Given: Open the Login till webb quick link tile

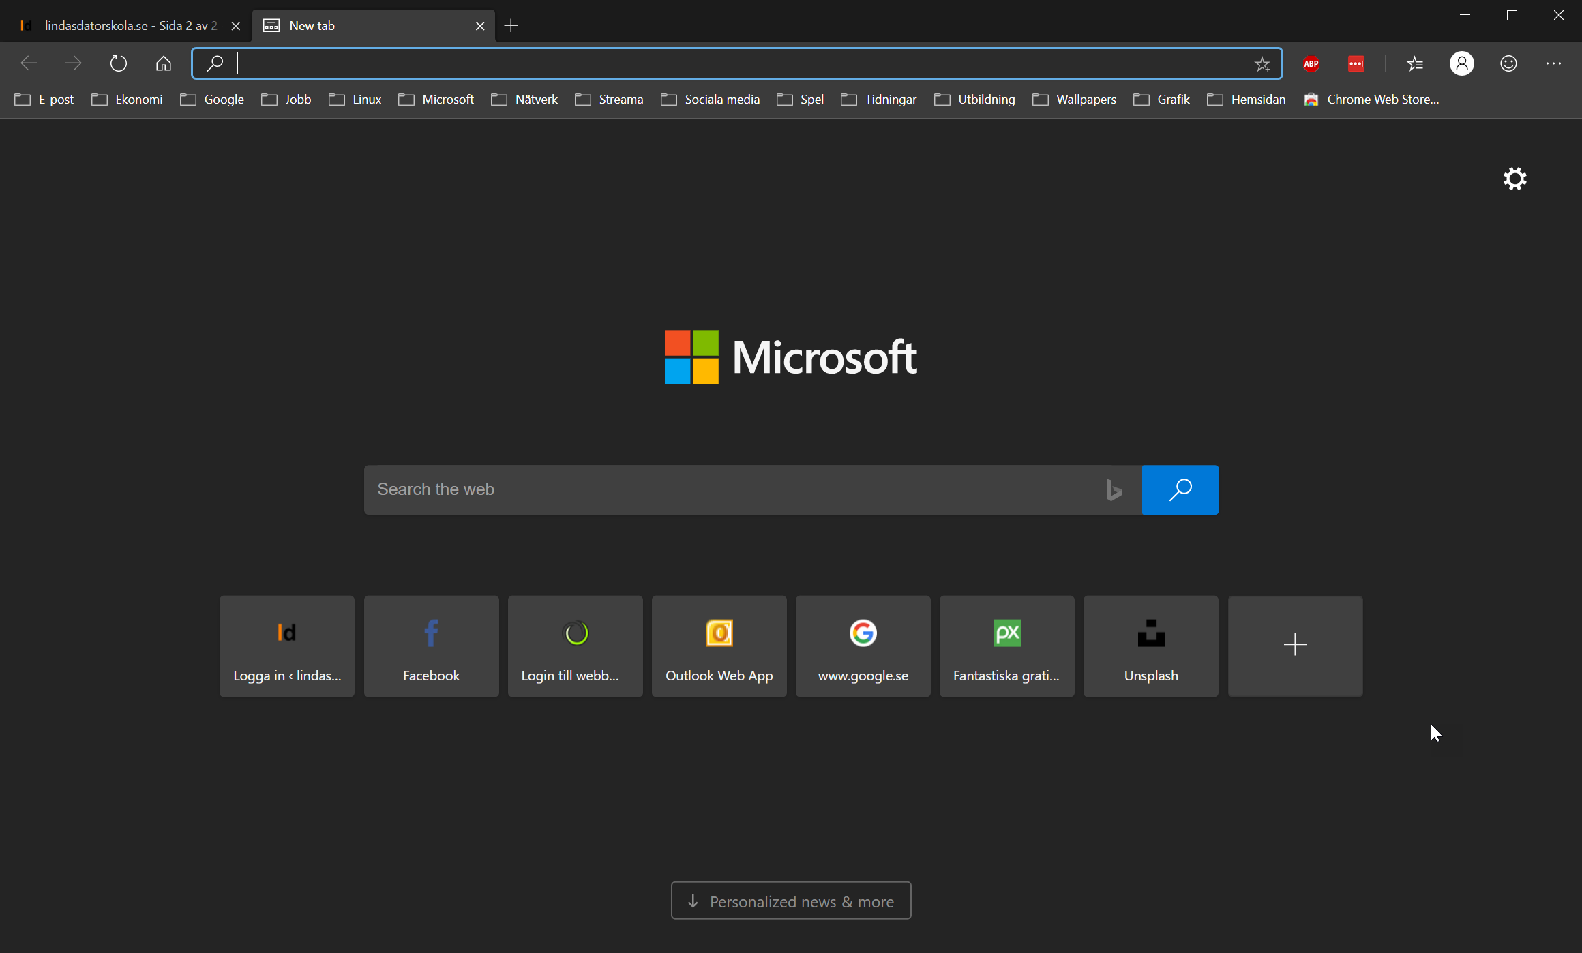Looking at the screenshot, I should click(575, 646).
